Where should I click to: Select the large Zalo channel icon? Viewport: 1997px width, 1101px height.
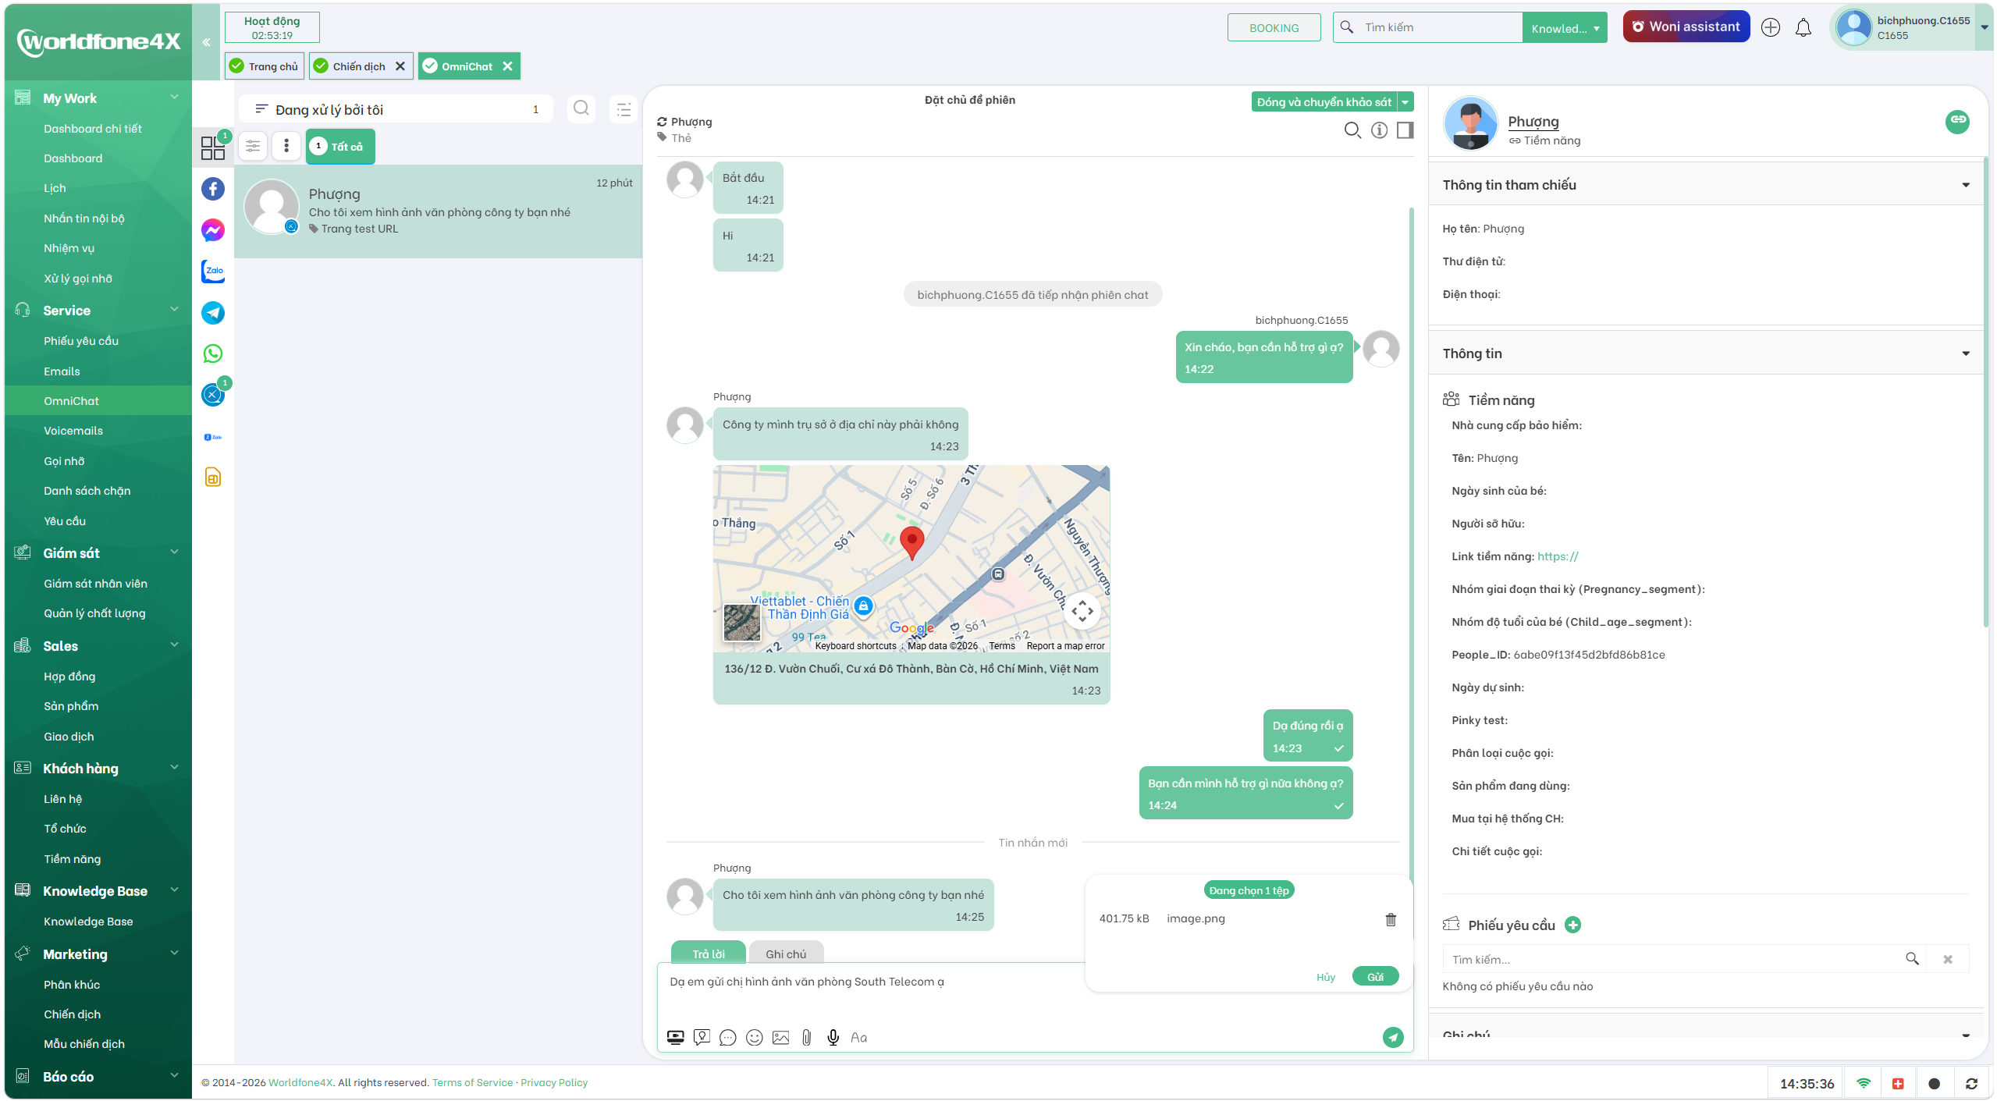pyautogui.click(x=213, y=271)
